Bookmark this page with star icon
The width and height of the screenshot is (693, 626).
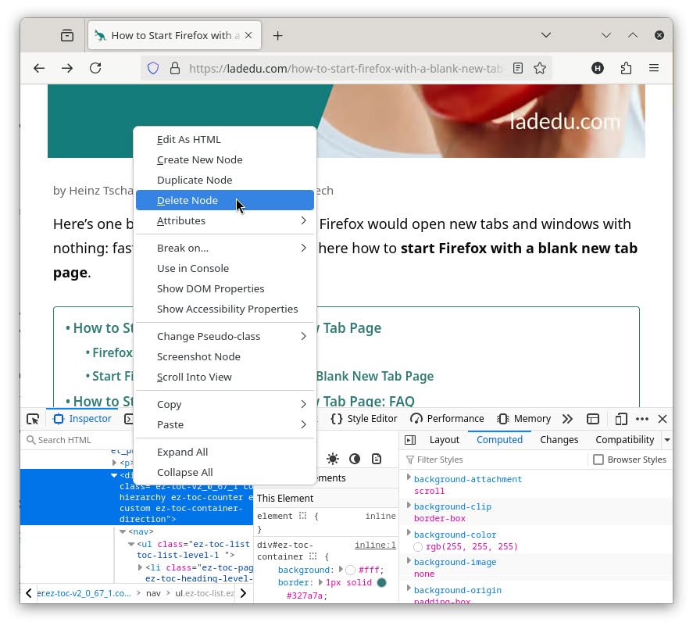[x=540, y=68]
